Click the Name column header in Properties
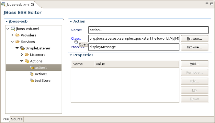Viewport: 215px width, 123px height. (x=83, y=64)
